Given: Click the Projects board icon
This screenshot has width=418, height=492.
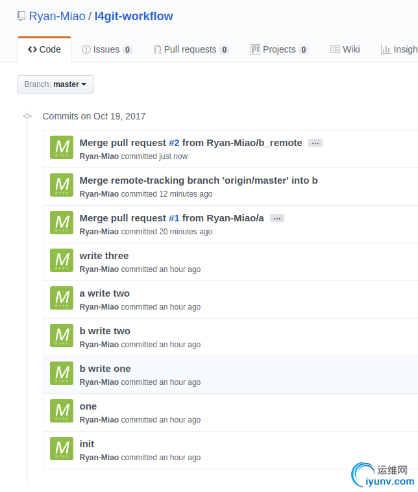Looking at the screenshot, I should 255,49.
